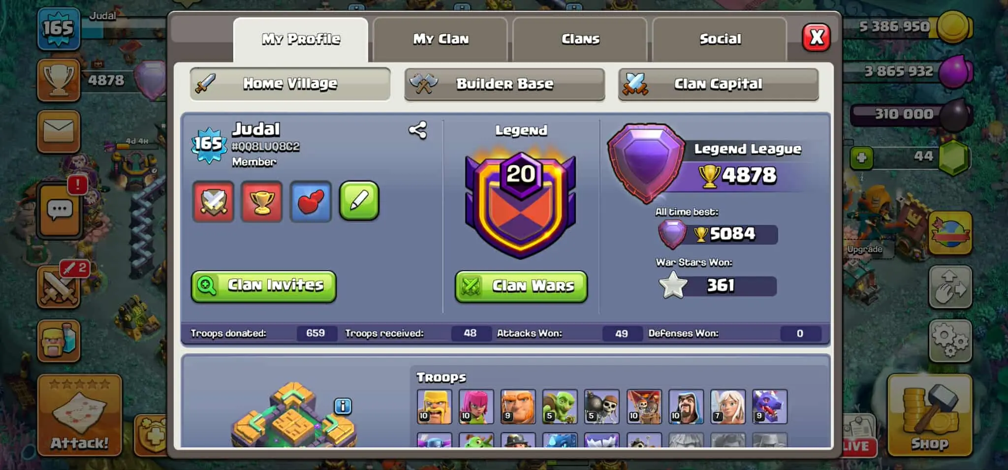
Task: Select the Home Village profile section
Action: click(290, 84)
